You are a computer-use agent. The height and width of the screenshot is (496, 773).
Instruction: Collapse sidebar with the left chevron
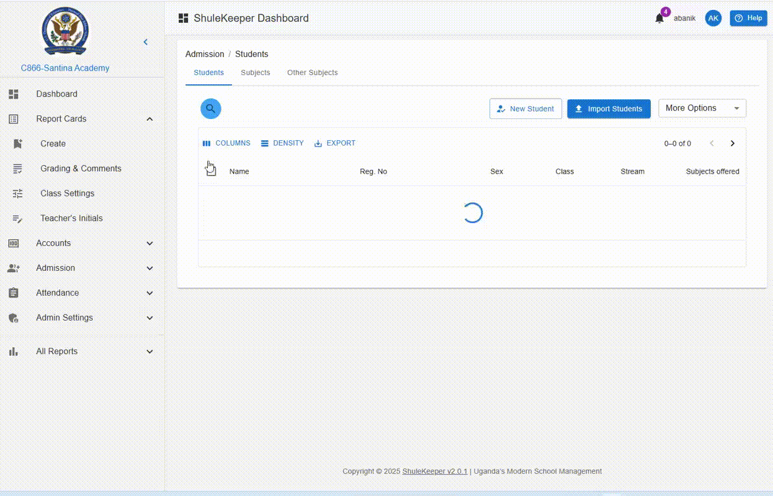tap(146, 42)
